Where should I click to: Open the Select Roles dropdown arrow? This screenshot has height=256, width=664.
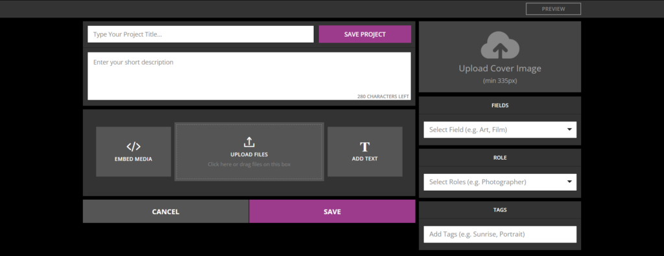569,182
